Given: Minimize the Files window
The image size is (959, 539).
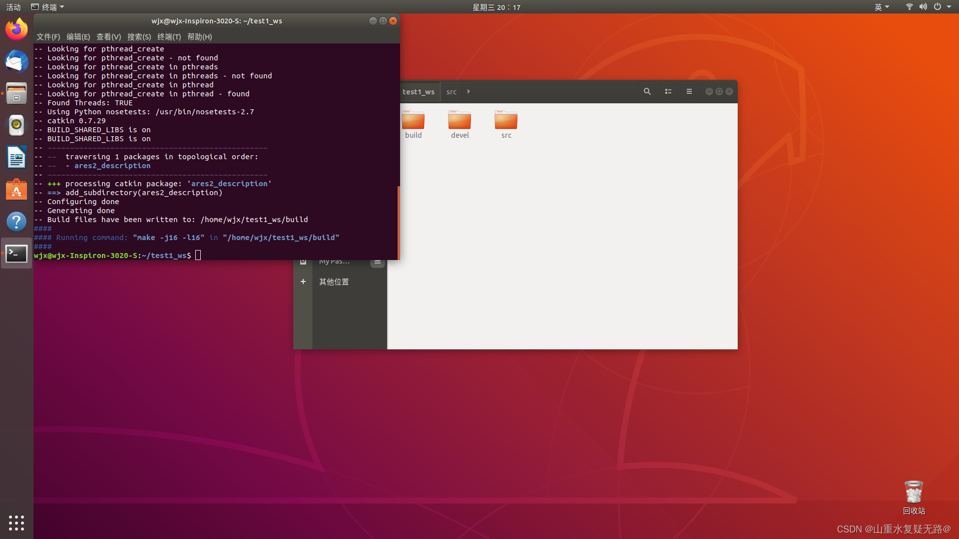Looking at the screenshot, I should pos(709,91).
